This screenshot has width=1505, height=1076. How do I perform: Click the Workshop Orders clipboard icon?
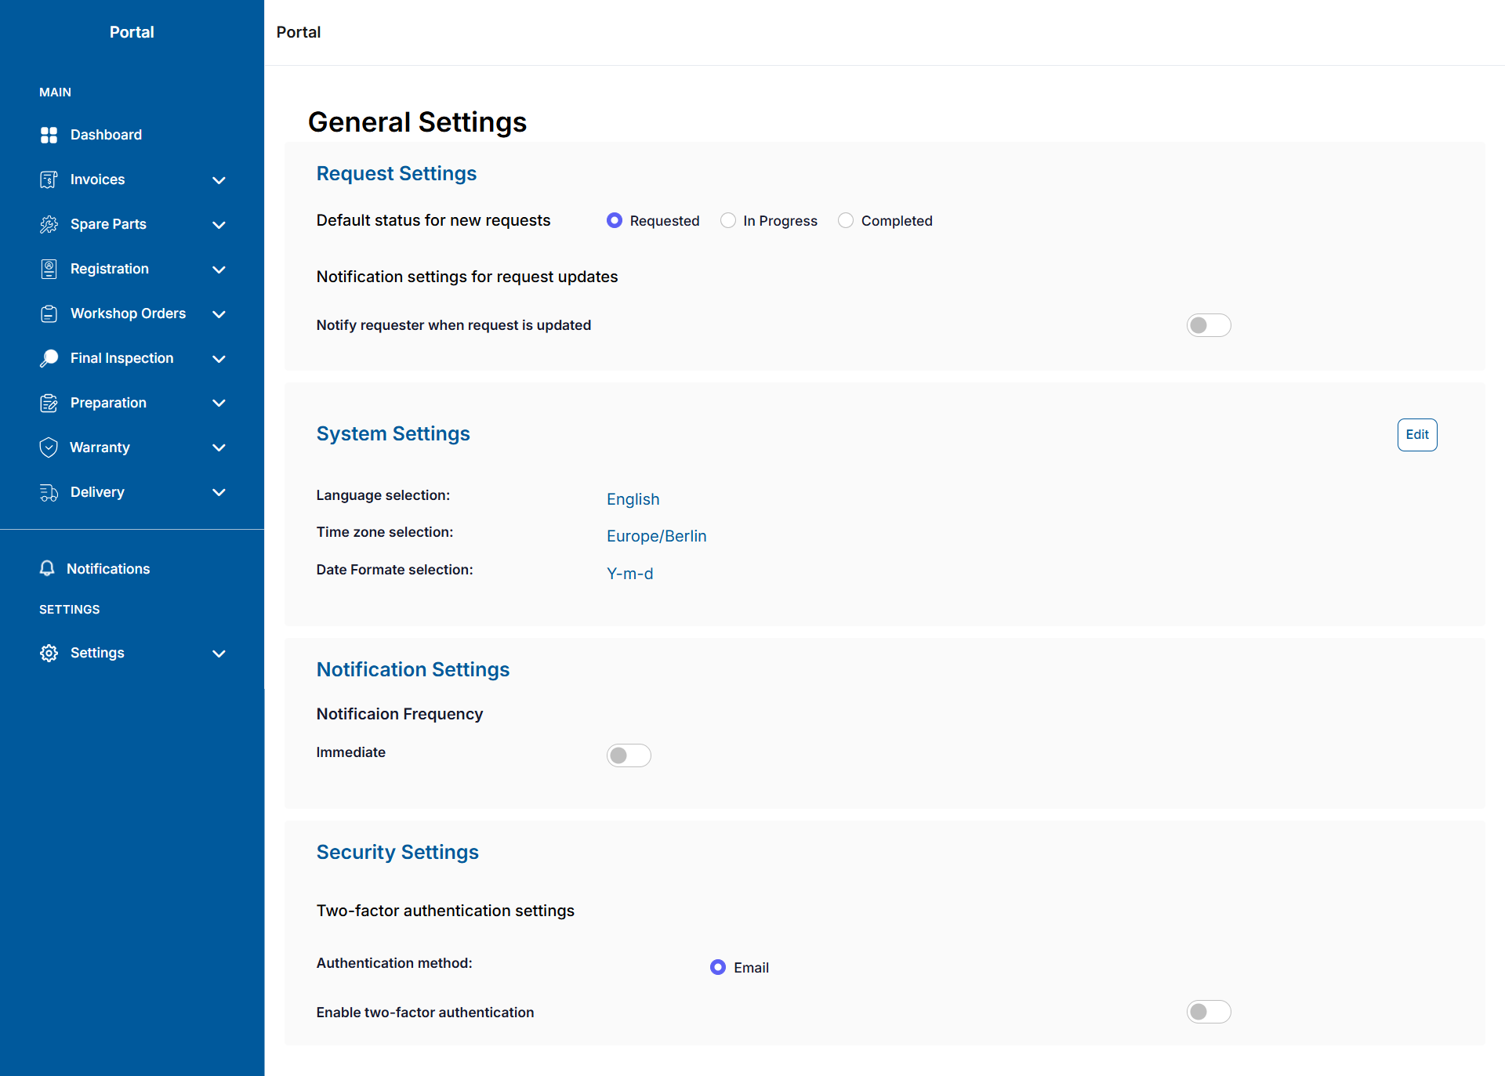coord(49,313)
